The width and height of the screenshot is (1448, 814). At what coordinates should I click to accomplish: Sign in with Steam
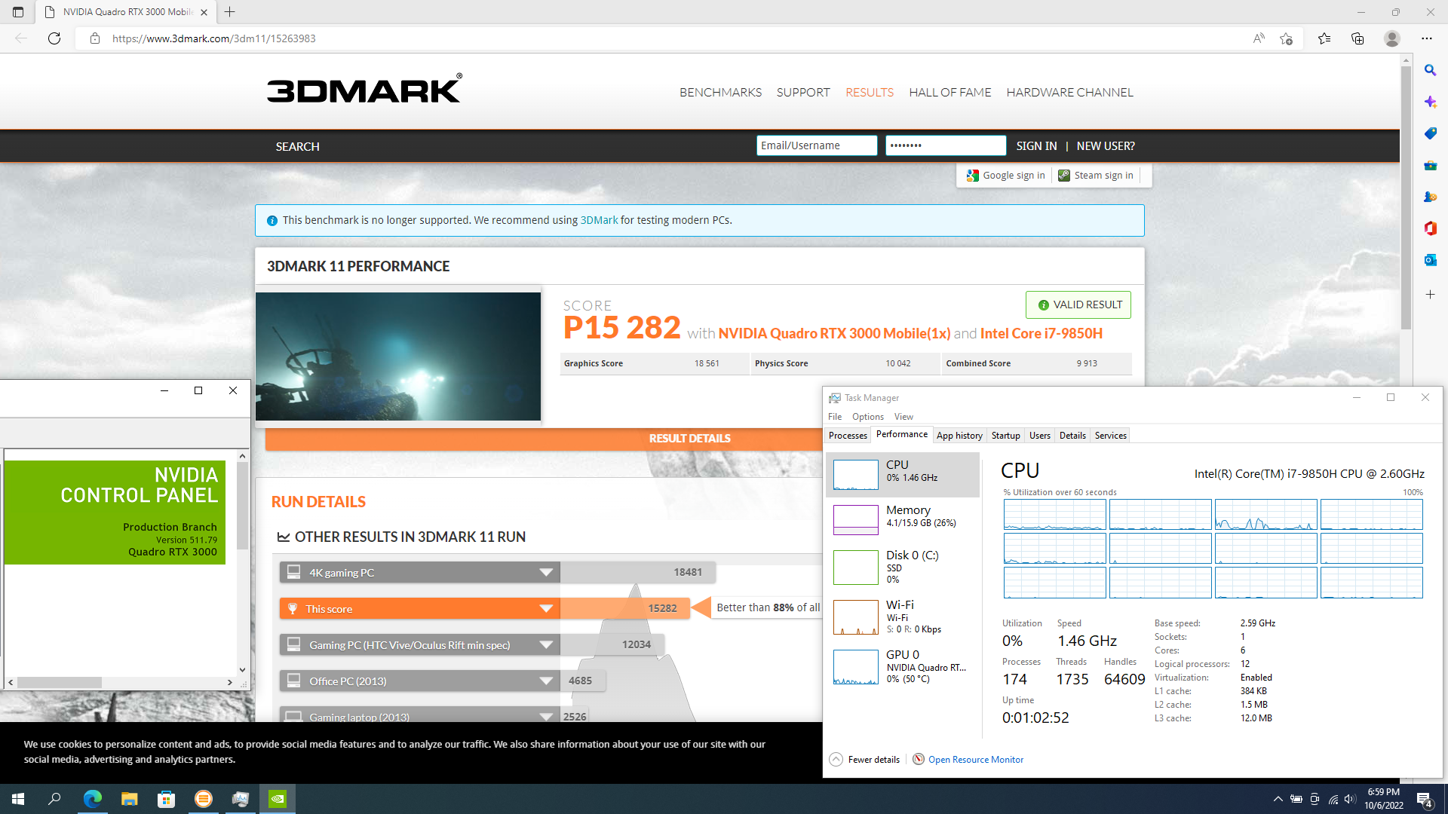coord(1096,176)
